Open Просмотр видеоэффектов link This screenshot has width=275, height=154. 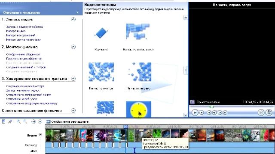click(x=24, y=59)
